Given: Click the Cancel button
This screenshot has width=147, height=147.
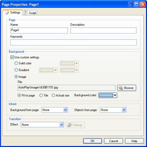Looking at the screenshot, I should click(x=113, y=141).
